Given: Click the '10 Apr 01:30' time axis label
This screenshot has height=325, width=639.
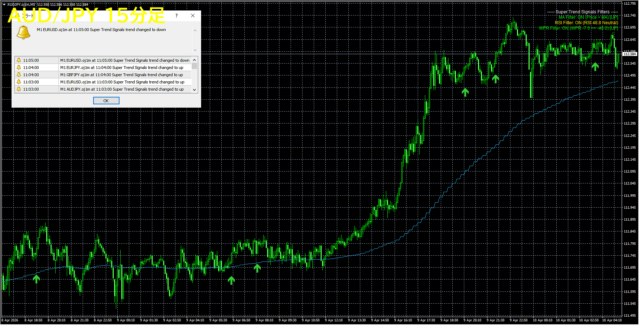Looking at the screenshot, I should pos(566,320).
